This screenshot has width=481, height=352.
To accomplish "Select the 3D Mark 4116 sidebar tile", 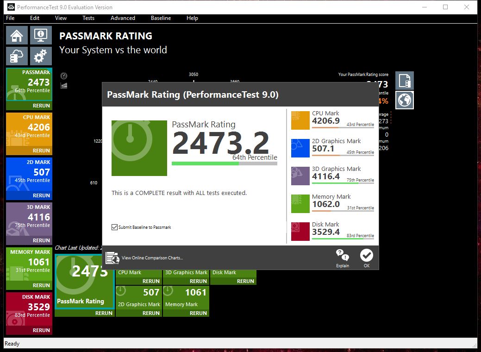I will click(29, 219).
